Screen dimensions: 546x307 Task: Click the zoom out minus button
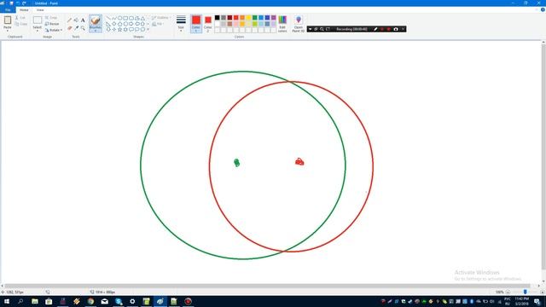tap(508, 292)
